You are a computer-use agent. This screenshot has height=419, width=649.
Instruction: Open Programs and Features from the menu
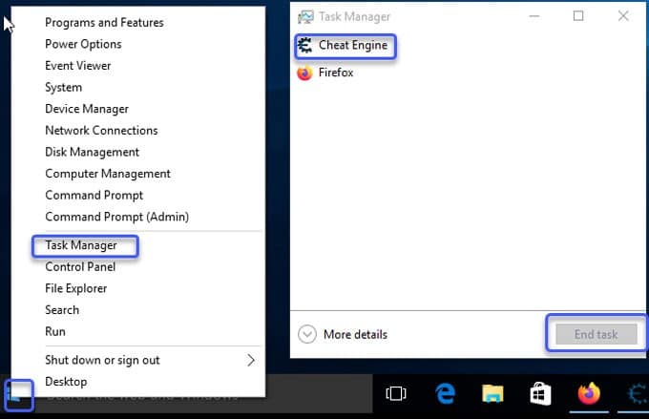pos(104,22)
